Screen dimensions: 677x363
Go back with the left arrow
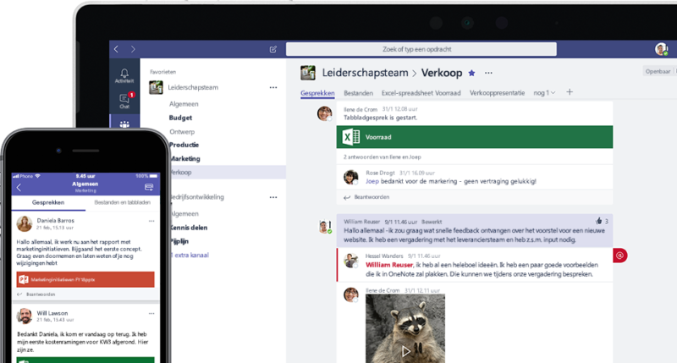tap(116, 49)
